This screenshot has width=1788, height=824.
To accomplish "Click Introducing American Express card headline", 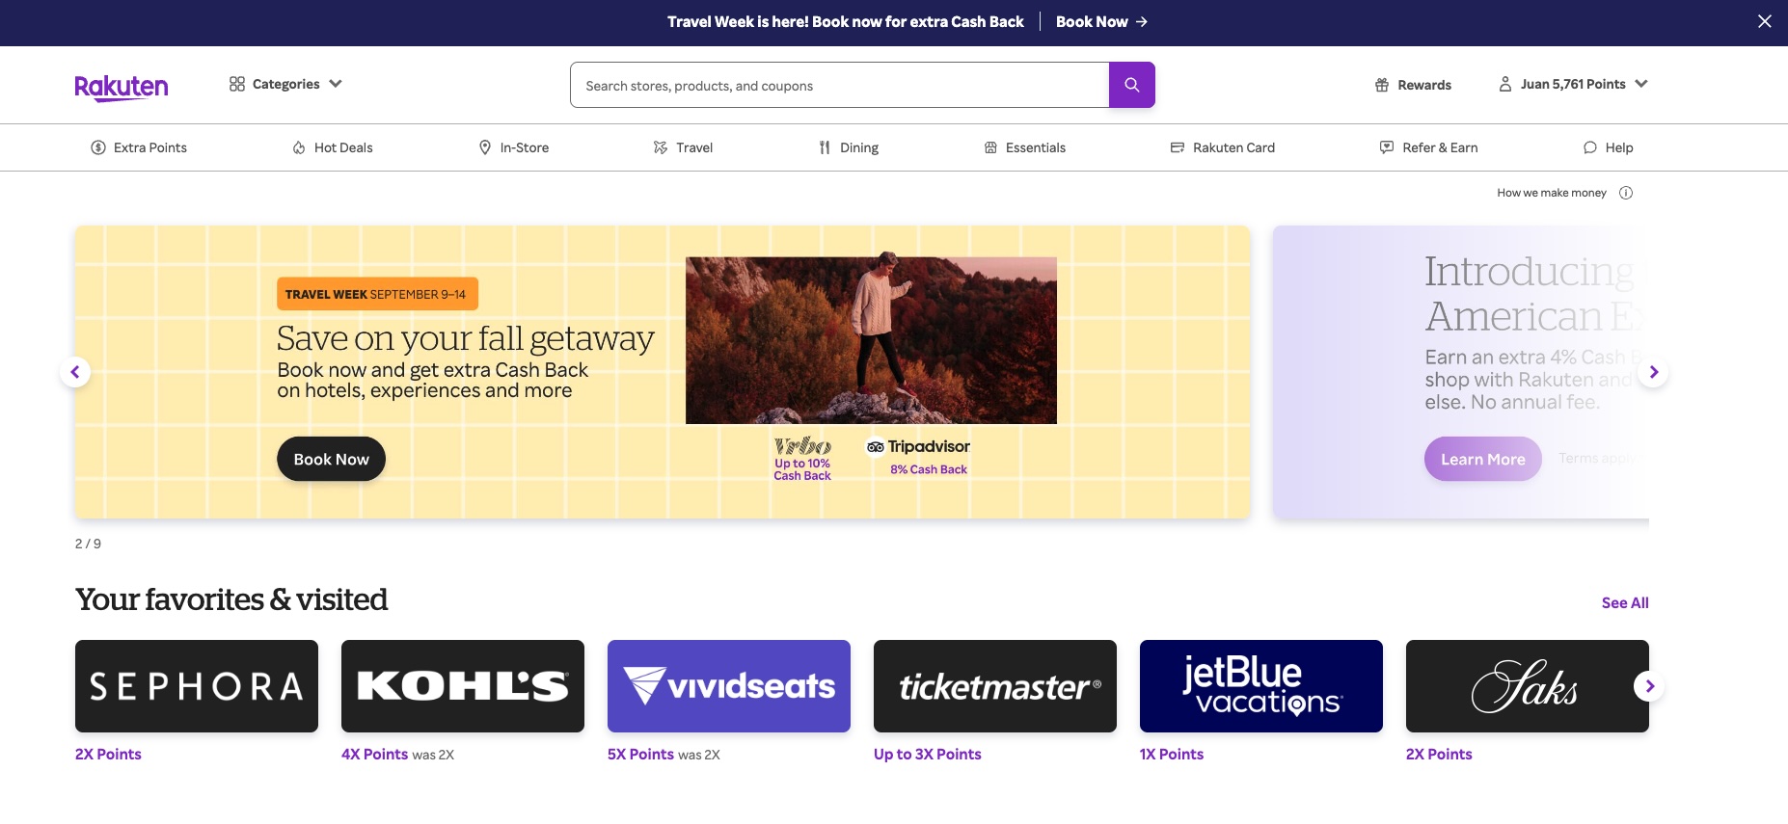I will coord(1533,293).
